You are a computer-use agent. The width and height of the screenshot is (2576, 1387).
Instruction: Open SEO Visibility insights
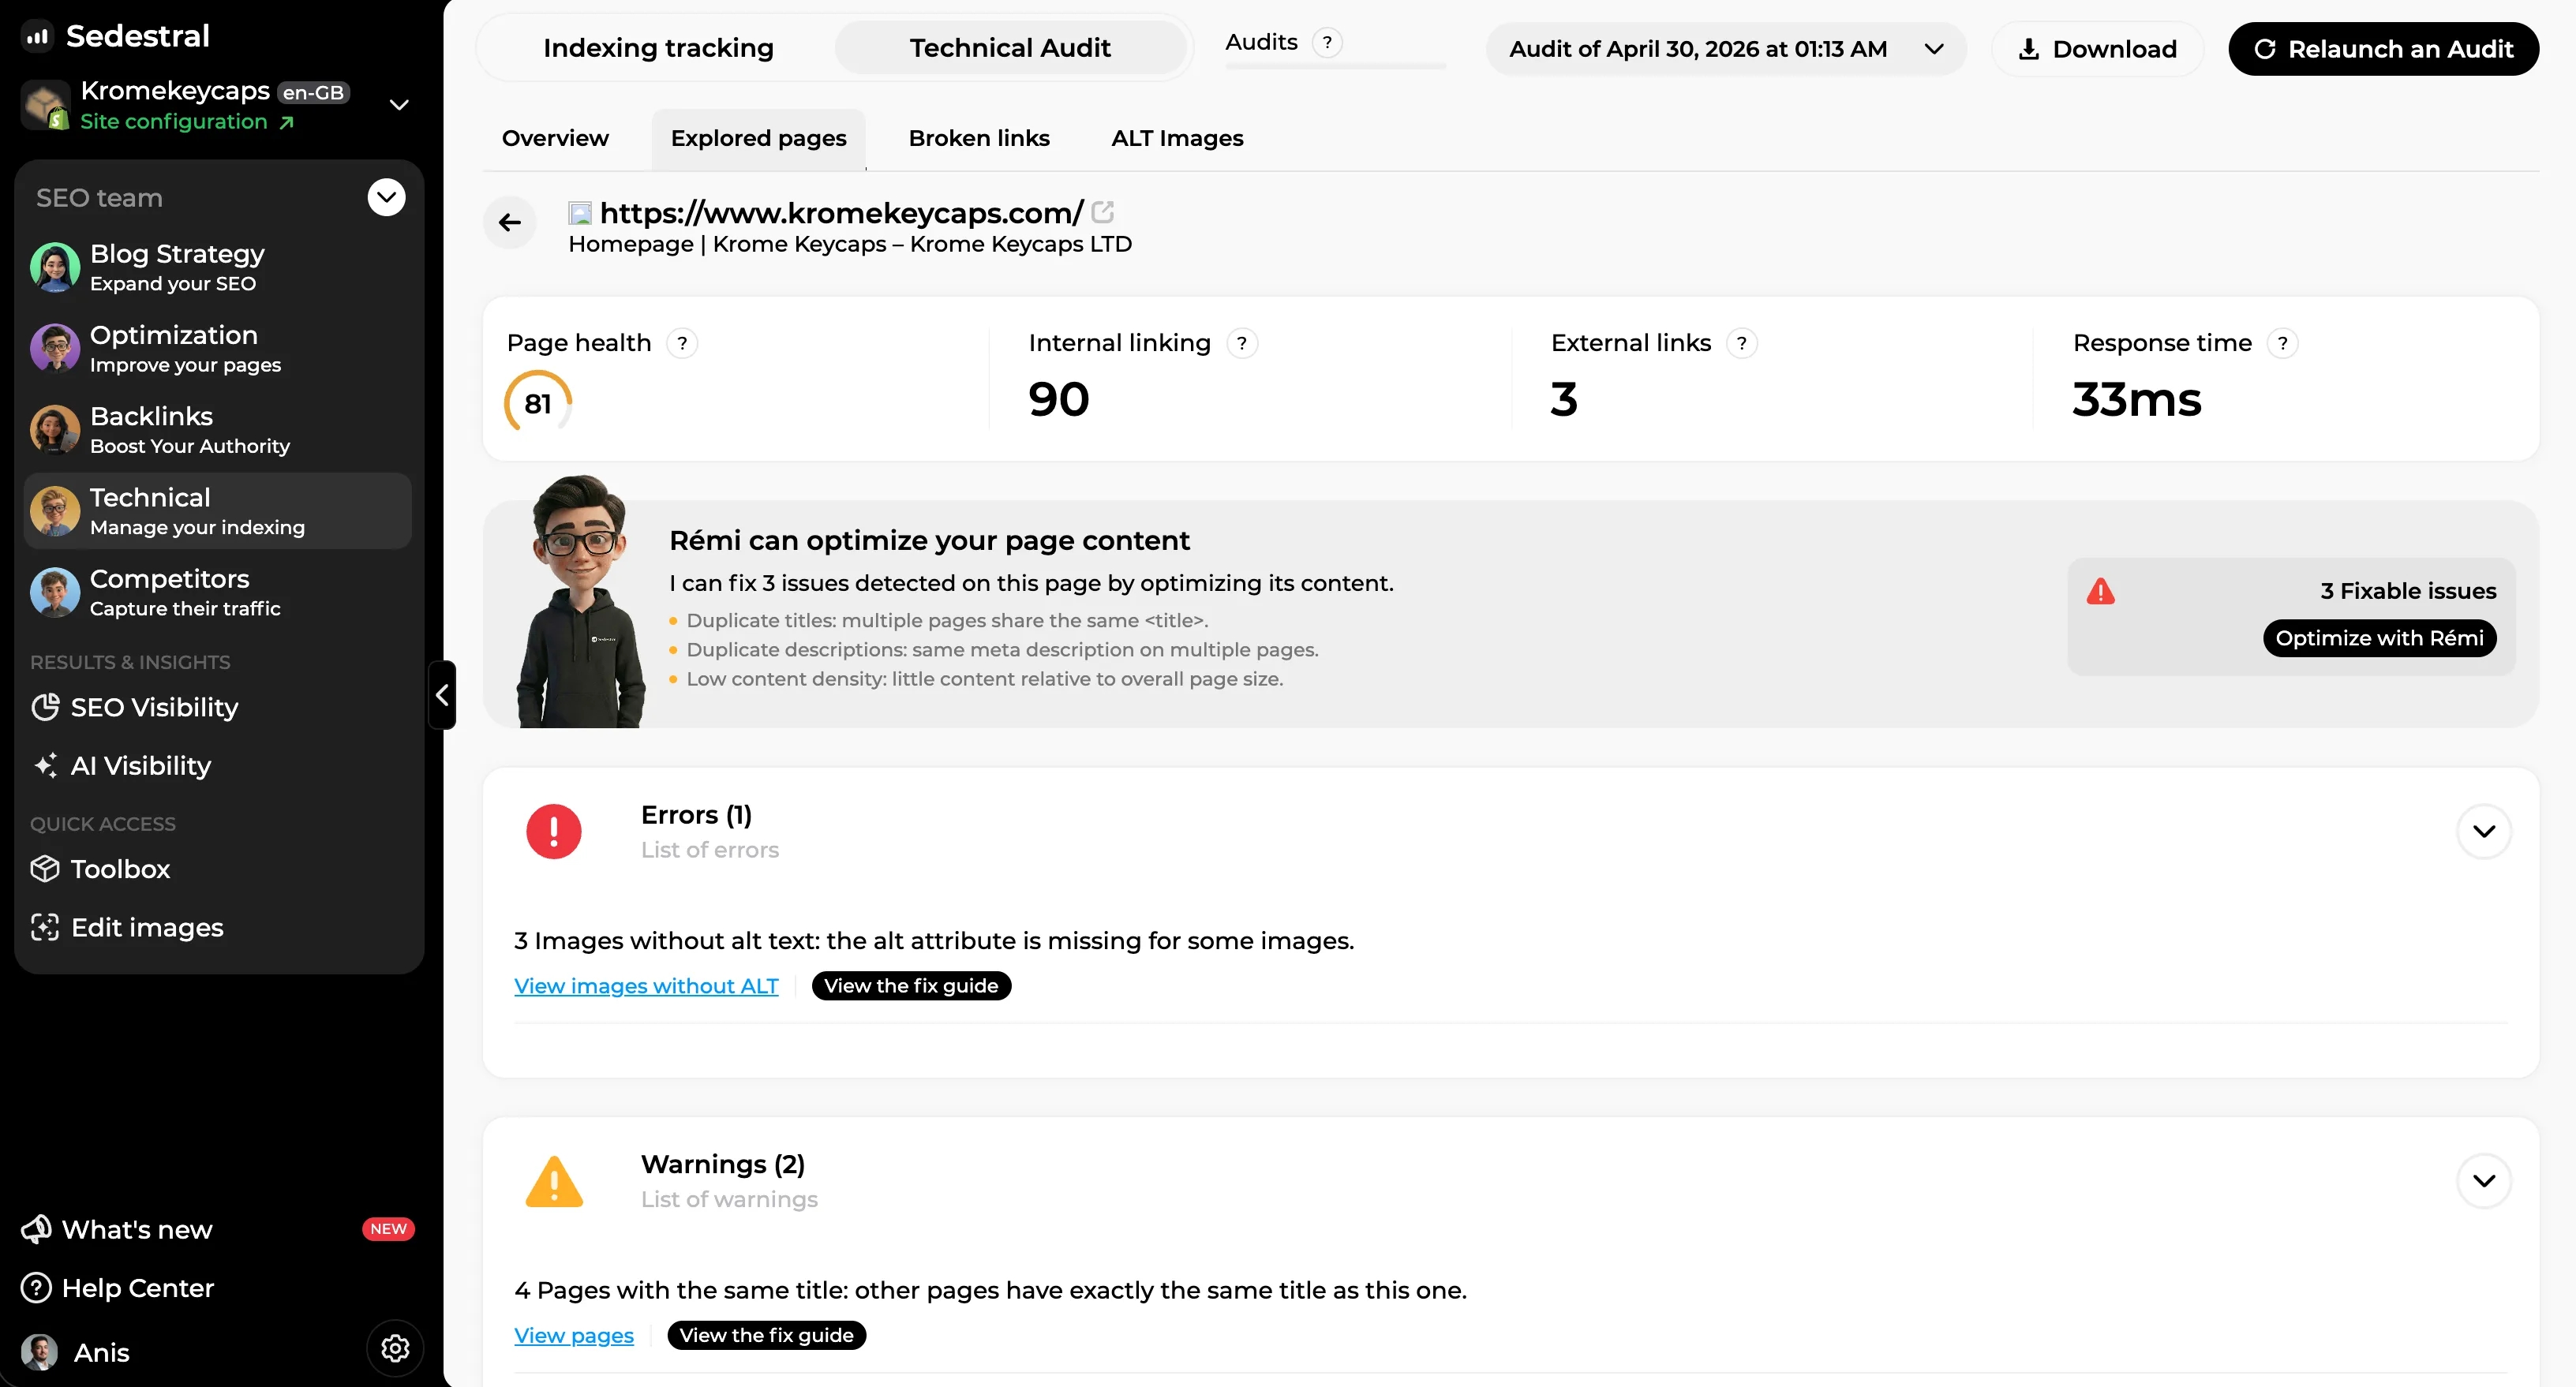coord(134,707)
